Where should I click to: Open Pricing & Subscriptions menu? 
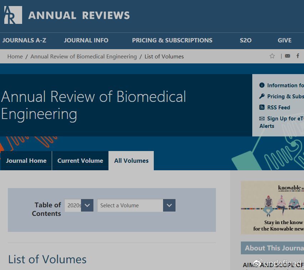(172, 40)
